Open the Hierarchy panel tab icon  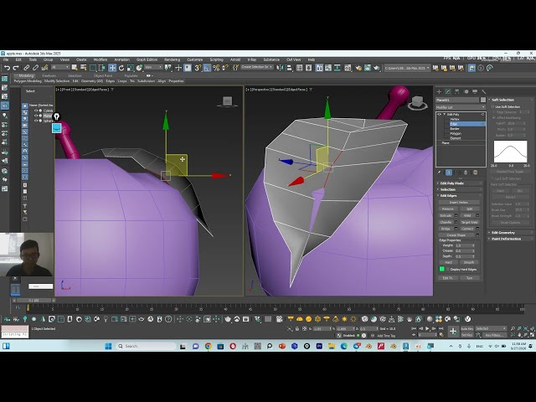click(456, 91)
